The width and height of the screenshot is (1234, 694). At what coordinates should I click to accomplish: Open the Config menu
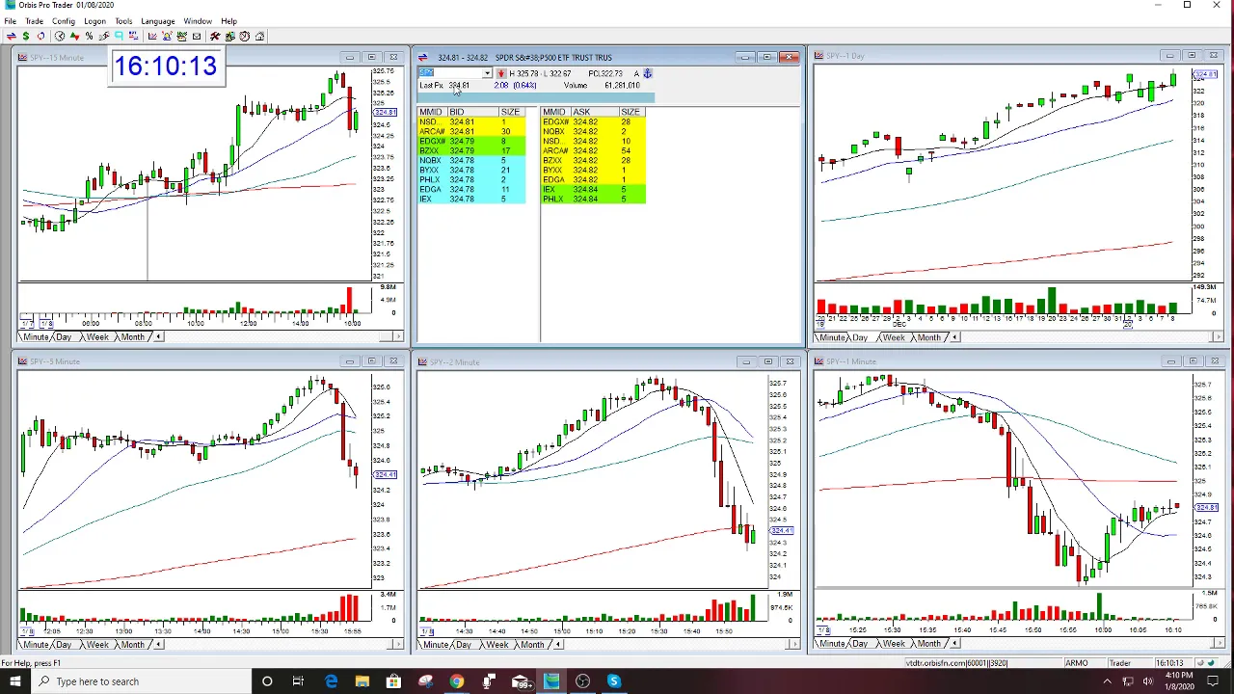point(64,21)
